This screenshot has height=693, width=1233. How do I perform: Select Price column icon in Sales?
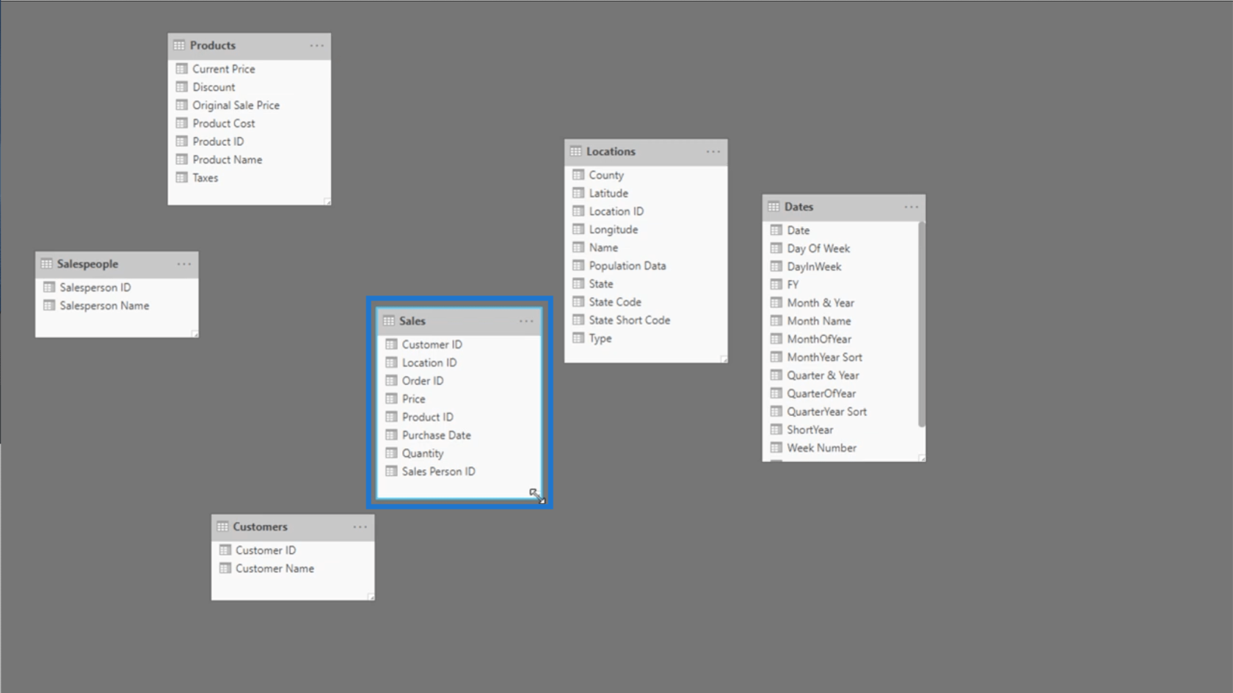(x=391, y=399)
